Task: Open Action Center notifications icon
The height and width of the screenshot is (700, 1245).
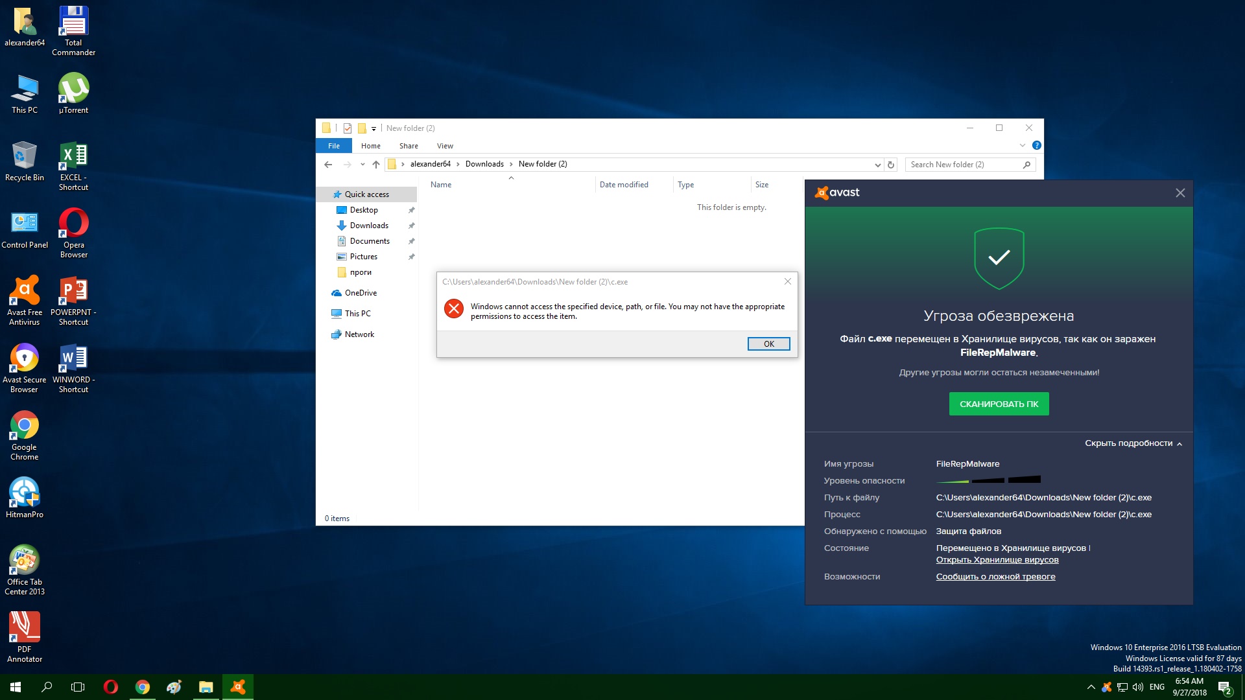Action: [x=1224, y=687]
